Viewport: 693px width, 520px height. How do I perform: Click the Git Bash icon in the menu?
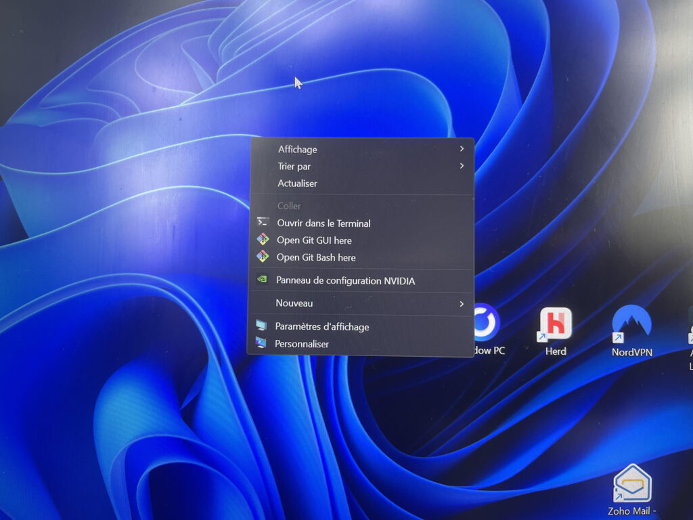tap(264, 257)
